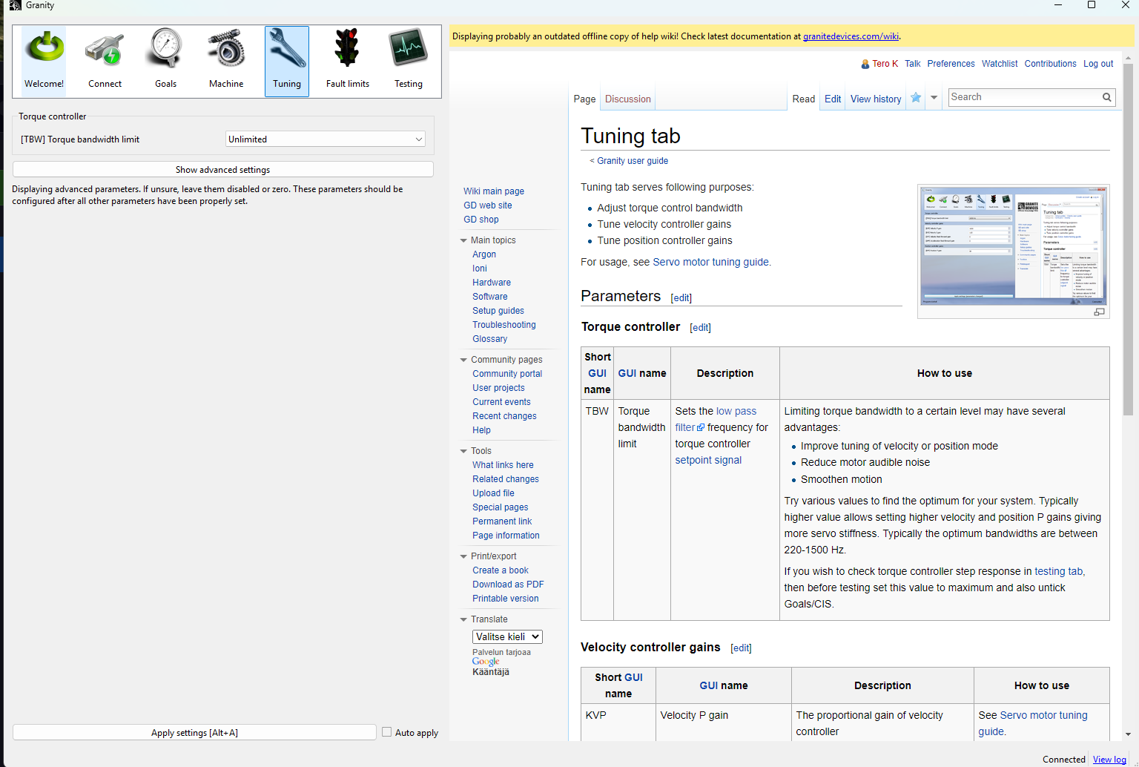Collapse the Tools sidebar section
The height and width of the screenshot is (767, 1139).
point(463,451)
